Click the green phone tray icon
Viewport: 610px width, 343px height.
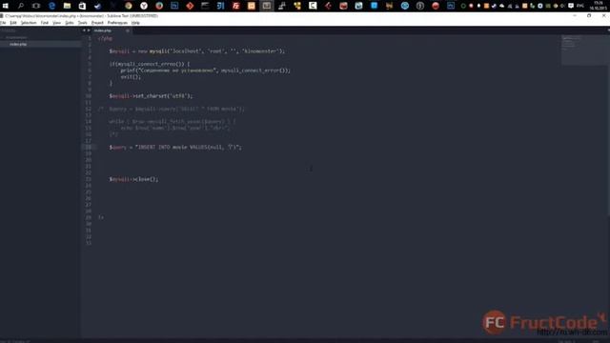pyautogui.click(x=532, y=6)
